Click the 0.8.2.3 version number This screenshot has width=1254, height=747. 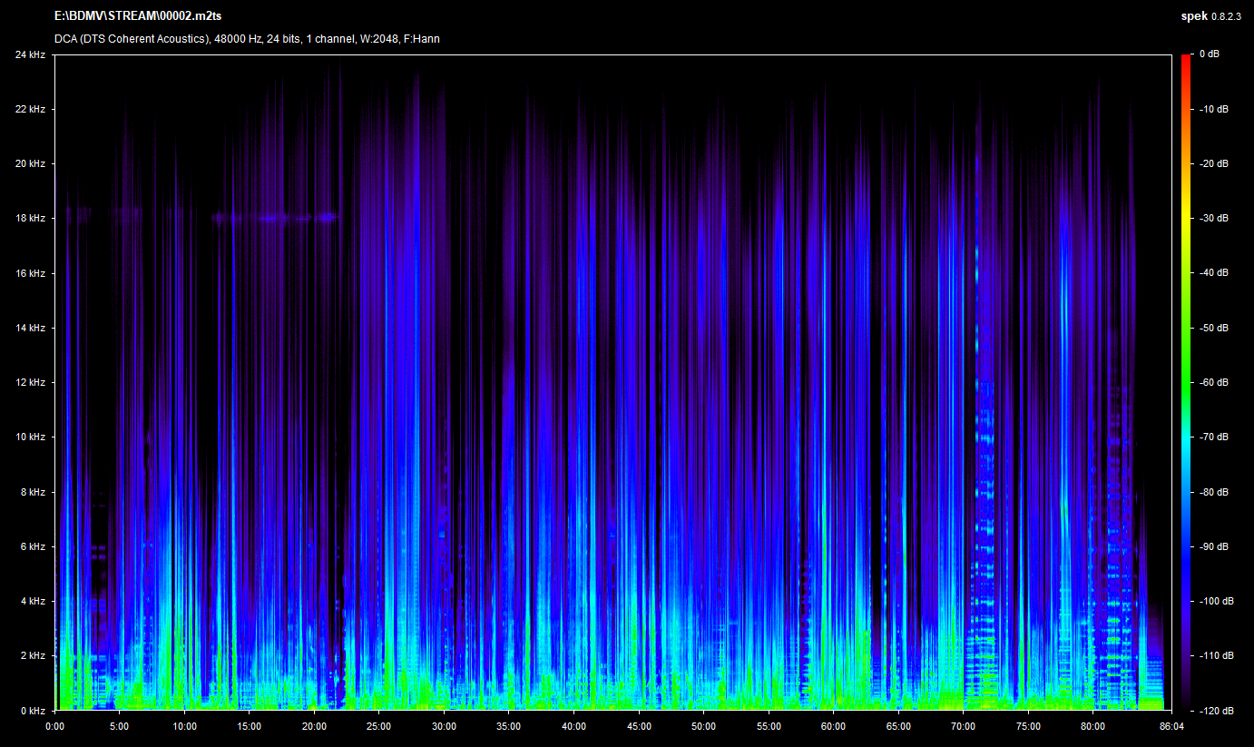pos(1226,18)
